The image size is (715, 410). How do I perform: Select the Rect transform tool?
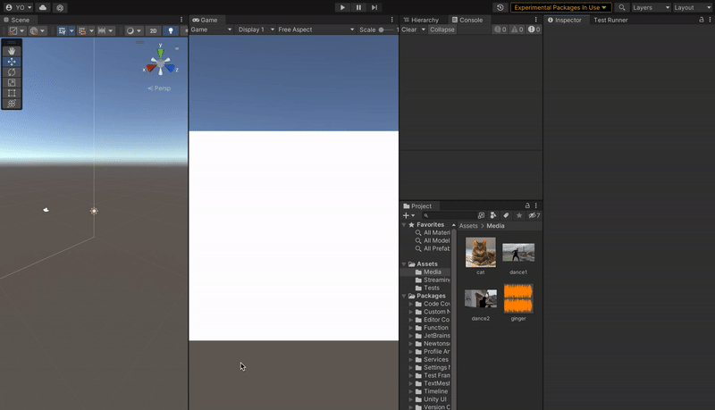point(12,93)
